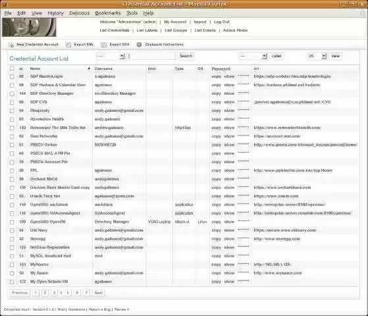Open the My Account link

tap(175, 22)
